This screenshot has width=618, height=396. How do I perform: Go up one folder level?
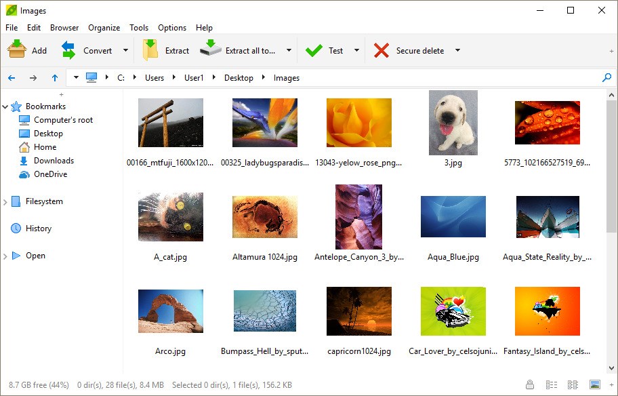(55, 78)
